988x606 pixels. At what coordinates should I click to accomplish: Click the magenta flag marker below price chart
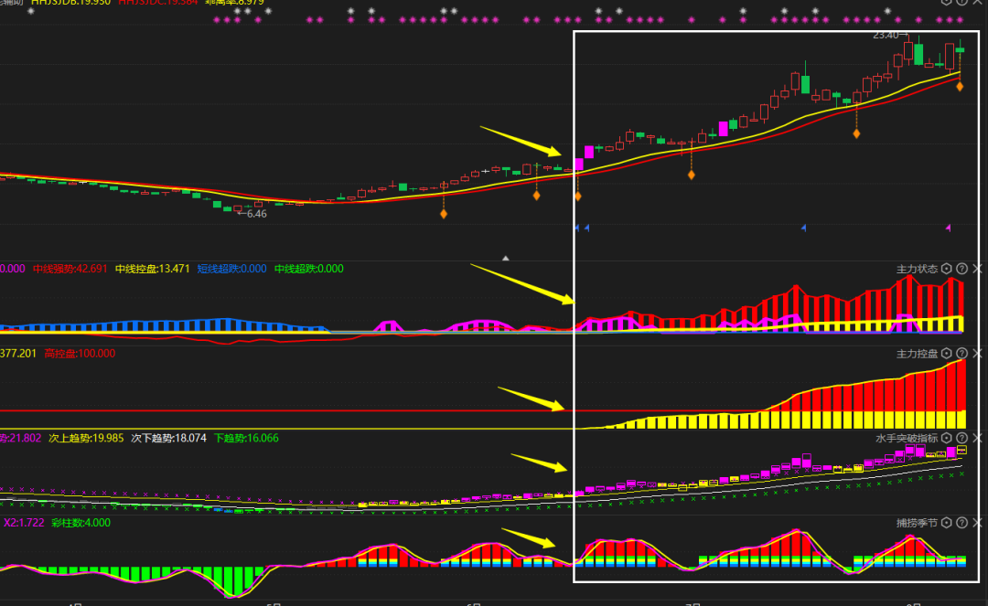click(x=948, y=228)
